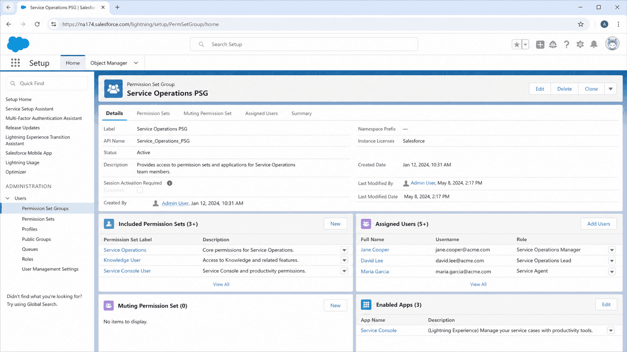
Task: Open the Setup gear icon
Action: click(580, 45)
